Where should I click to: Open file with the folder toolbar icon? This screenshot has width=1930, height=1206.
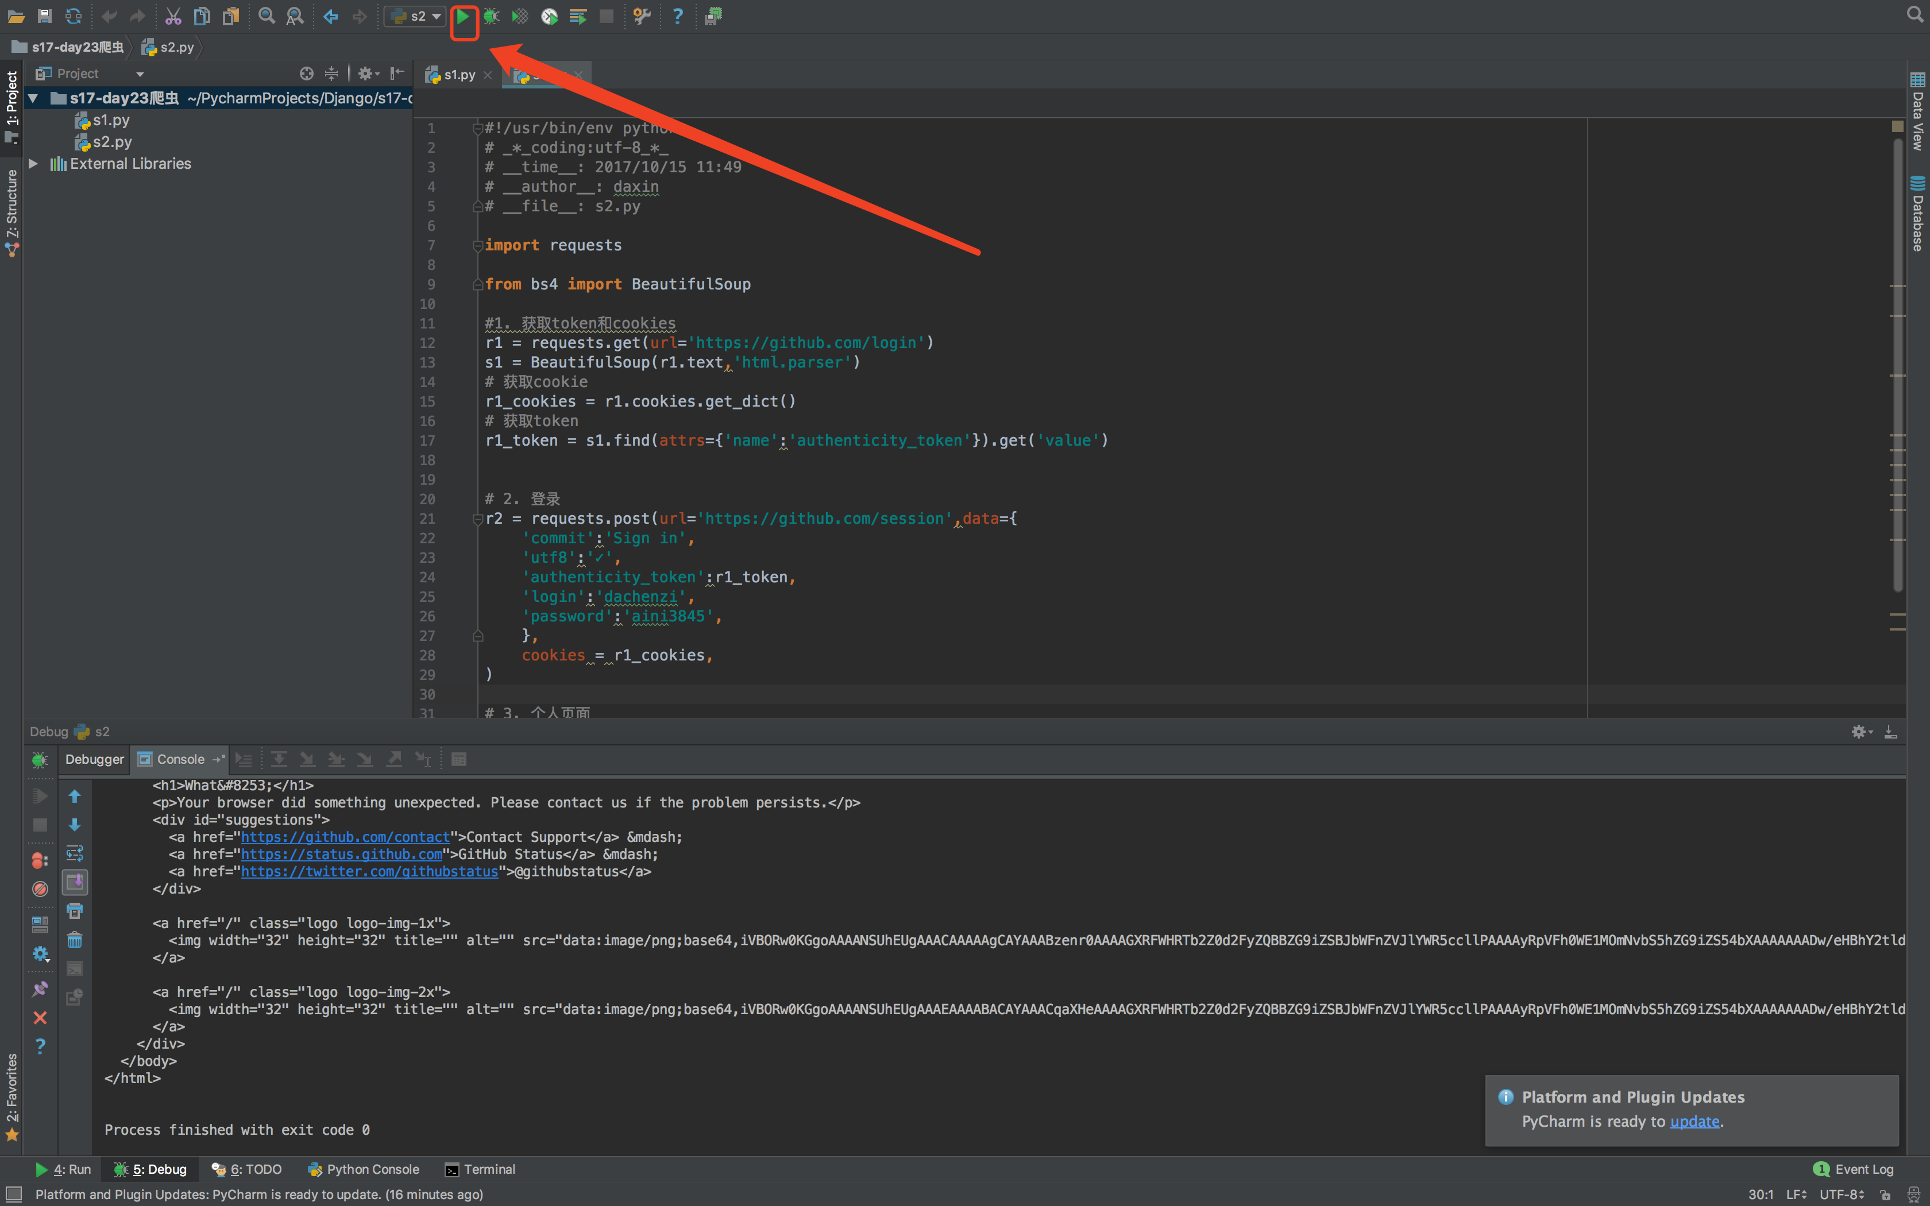(16, 17)
